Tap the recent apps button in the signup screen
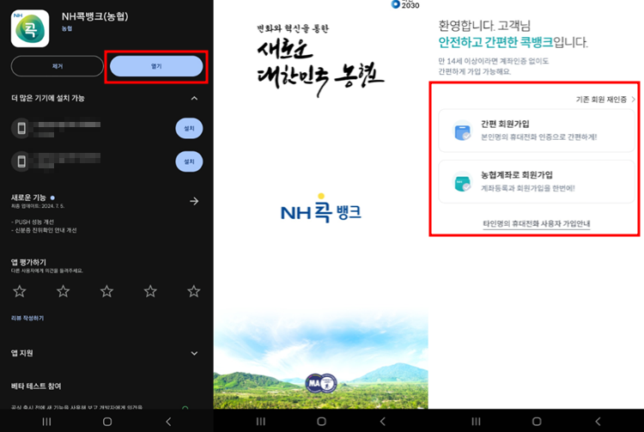 pos(476,422)
